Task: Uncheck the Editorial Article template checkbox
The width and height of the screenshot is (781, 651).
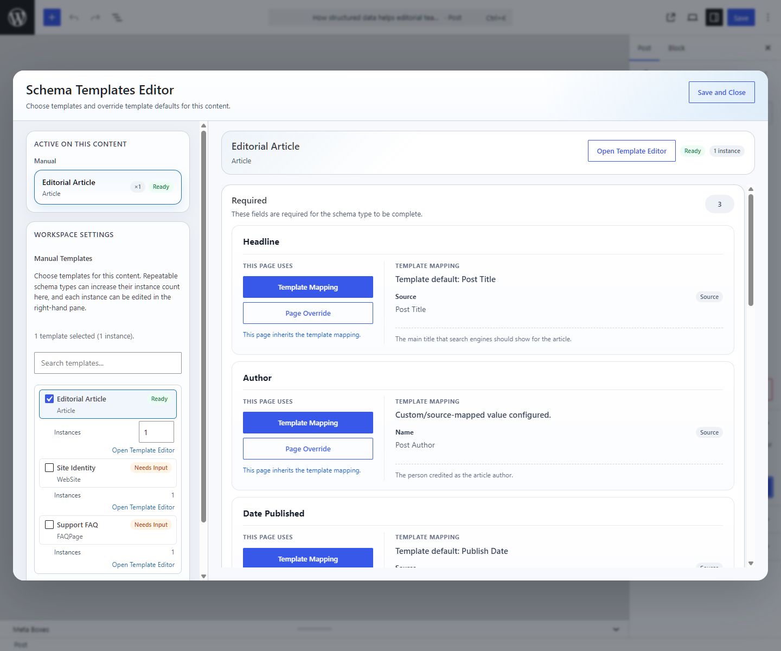Action: coord(49,399)
